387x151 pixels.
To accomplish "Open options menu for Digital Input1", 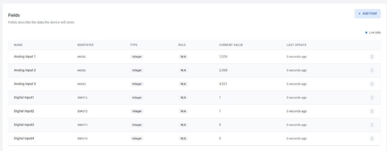I will 372,98.
